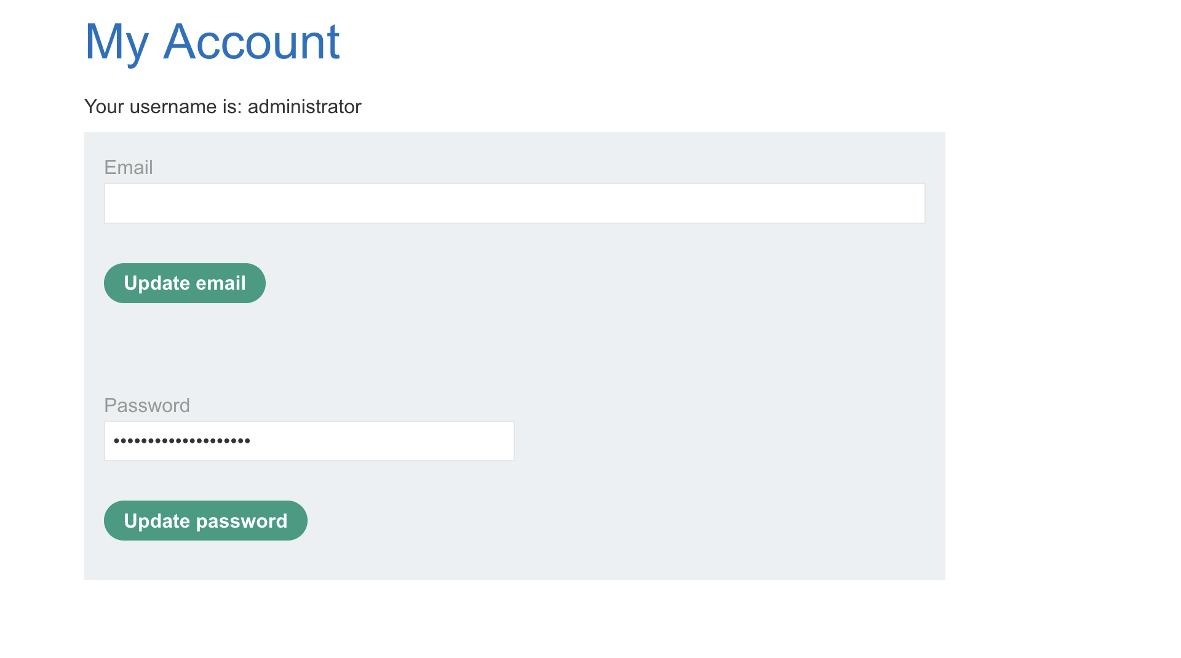1181x658 pixels.
Task: Focus the Email input field
Action: point(514,203)
